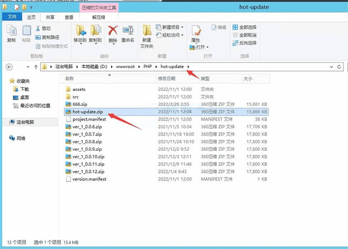Open the recent locations dropdown arrow
348x249 pixels.
pos(28,67)
